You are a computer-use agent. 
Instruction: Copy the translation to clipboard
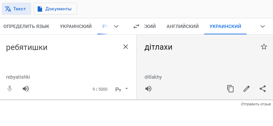coord(230,89)
